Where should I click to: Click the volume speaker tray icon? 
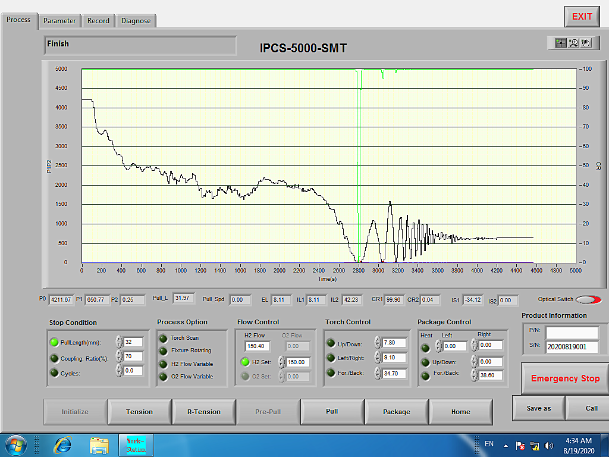(549, 445)
